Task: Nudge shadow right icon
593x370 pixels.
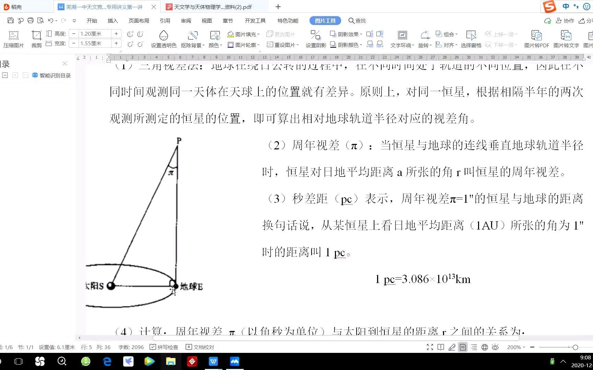Action: click(380, 44)
